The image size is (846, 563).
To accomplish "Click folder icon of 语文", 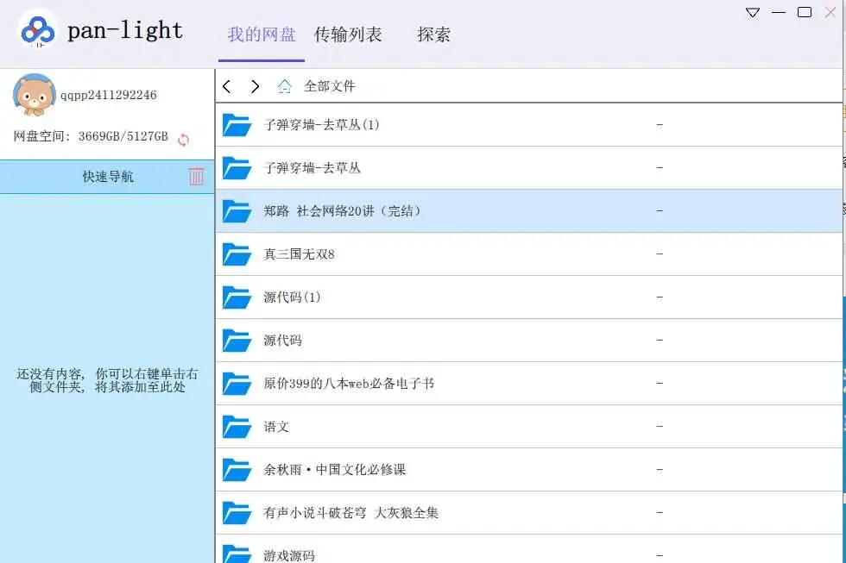I will click(x=237, y=427).
